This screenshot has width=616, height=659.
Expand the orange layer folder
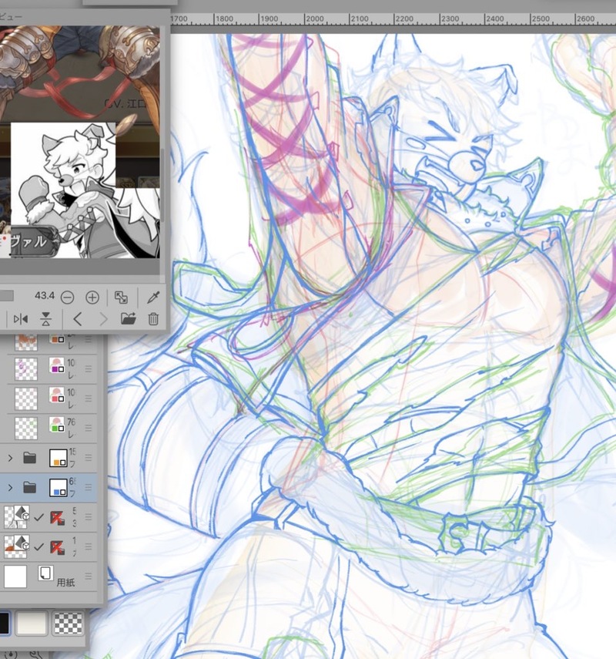point(10,458)
